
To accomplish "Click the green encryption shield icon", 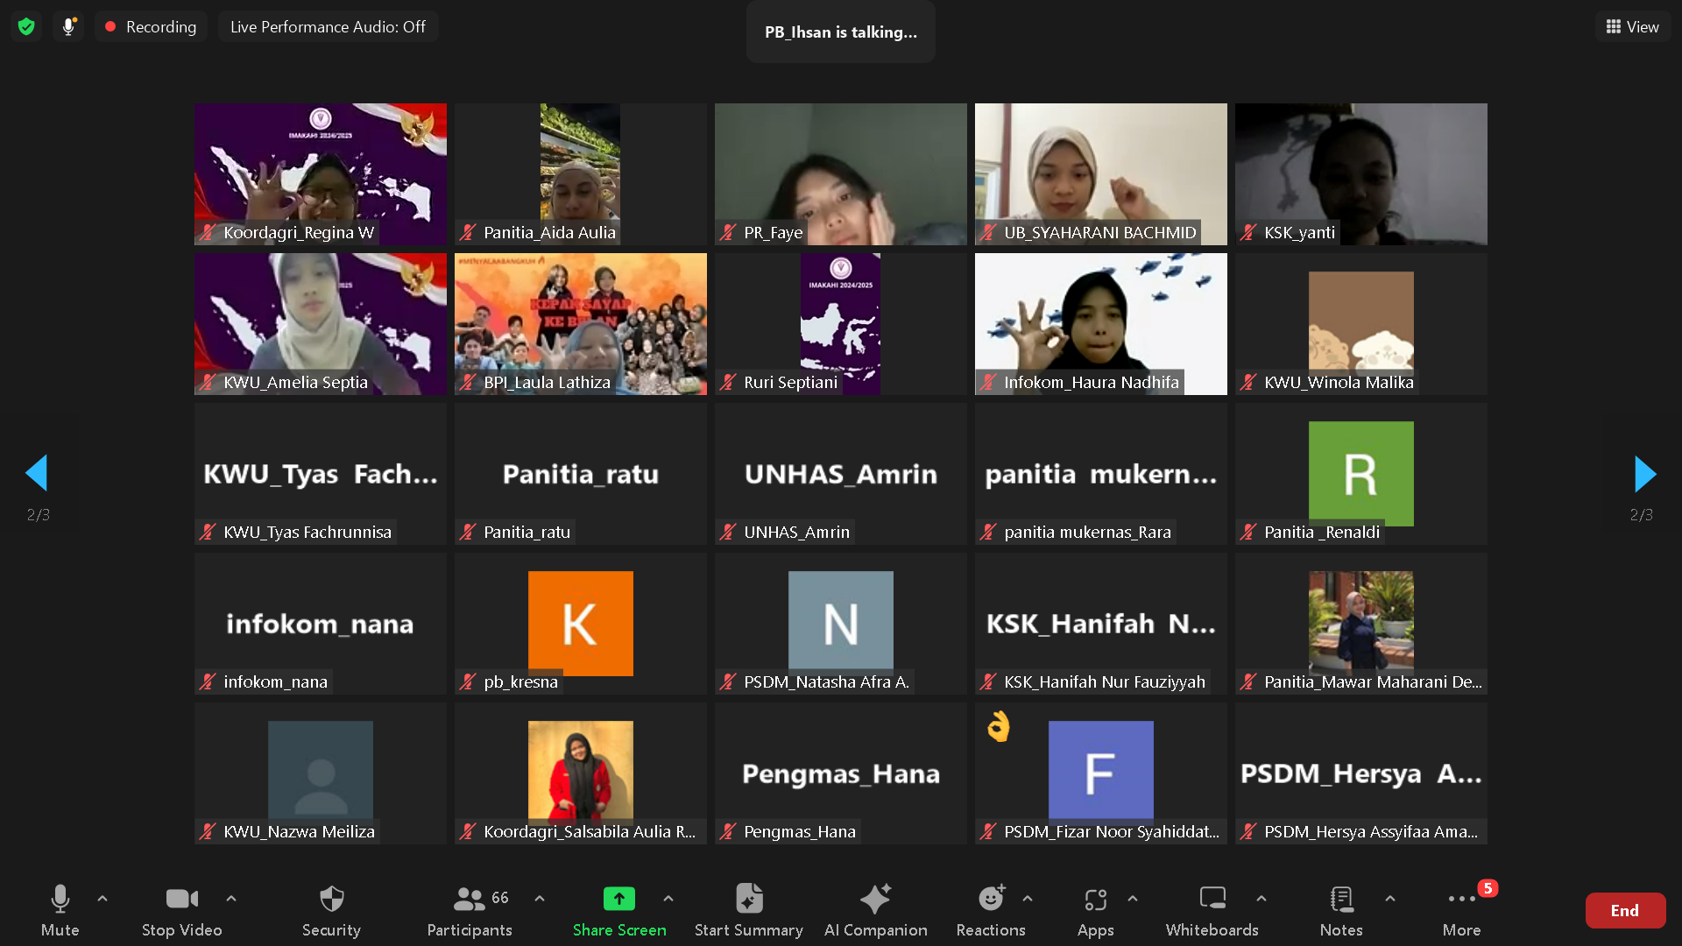I will coord(26,26).
